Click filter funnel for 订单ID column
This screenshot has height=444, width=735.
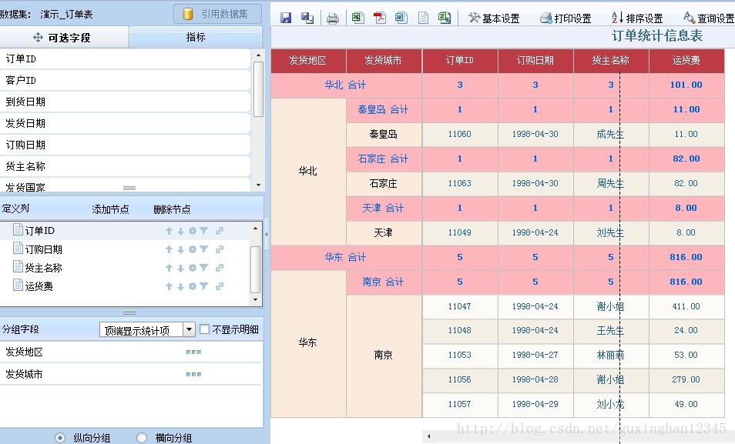(203, 231)
